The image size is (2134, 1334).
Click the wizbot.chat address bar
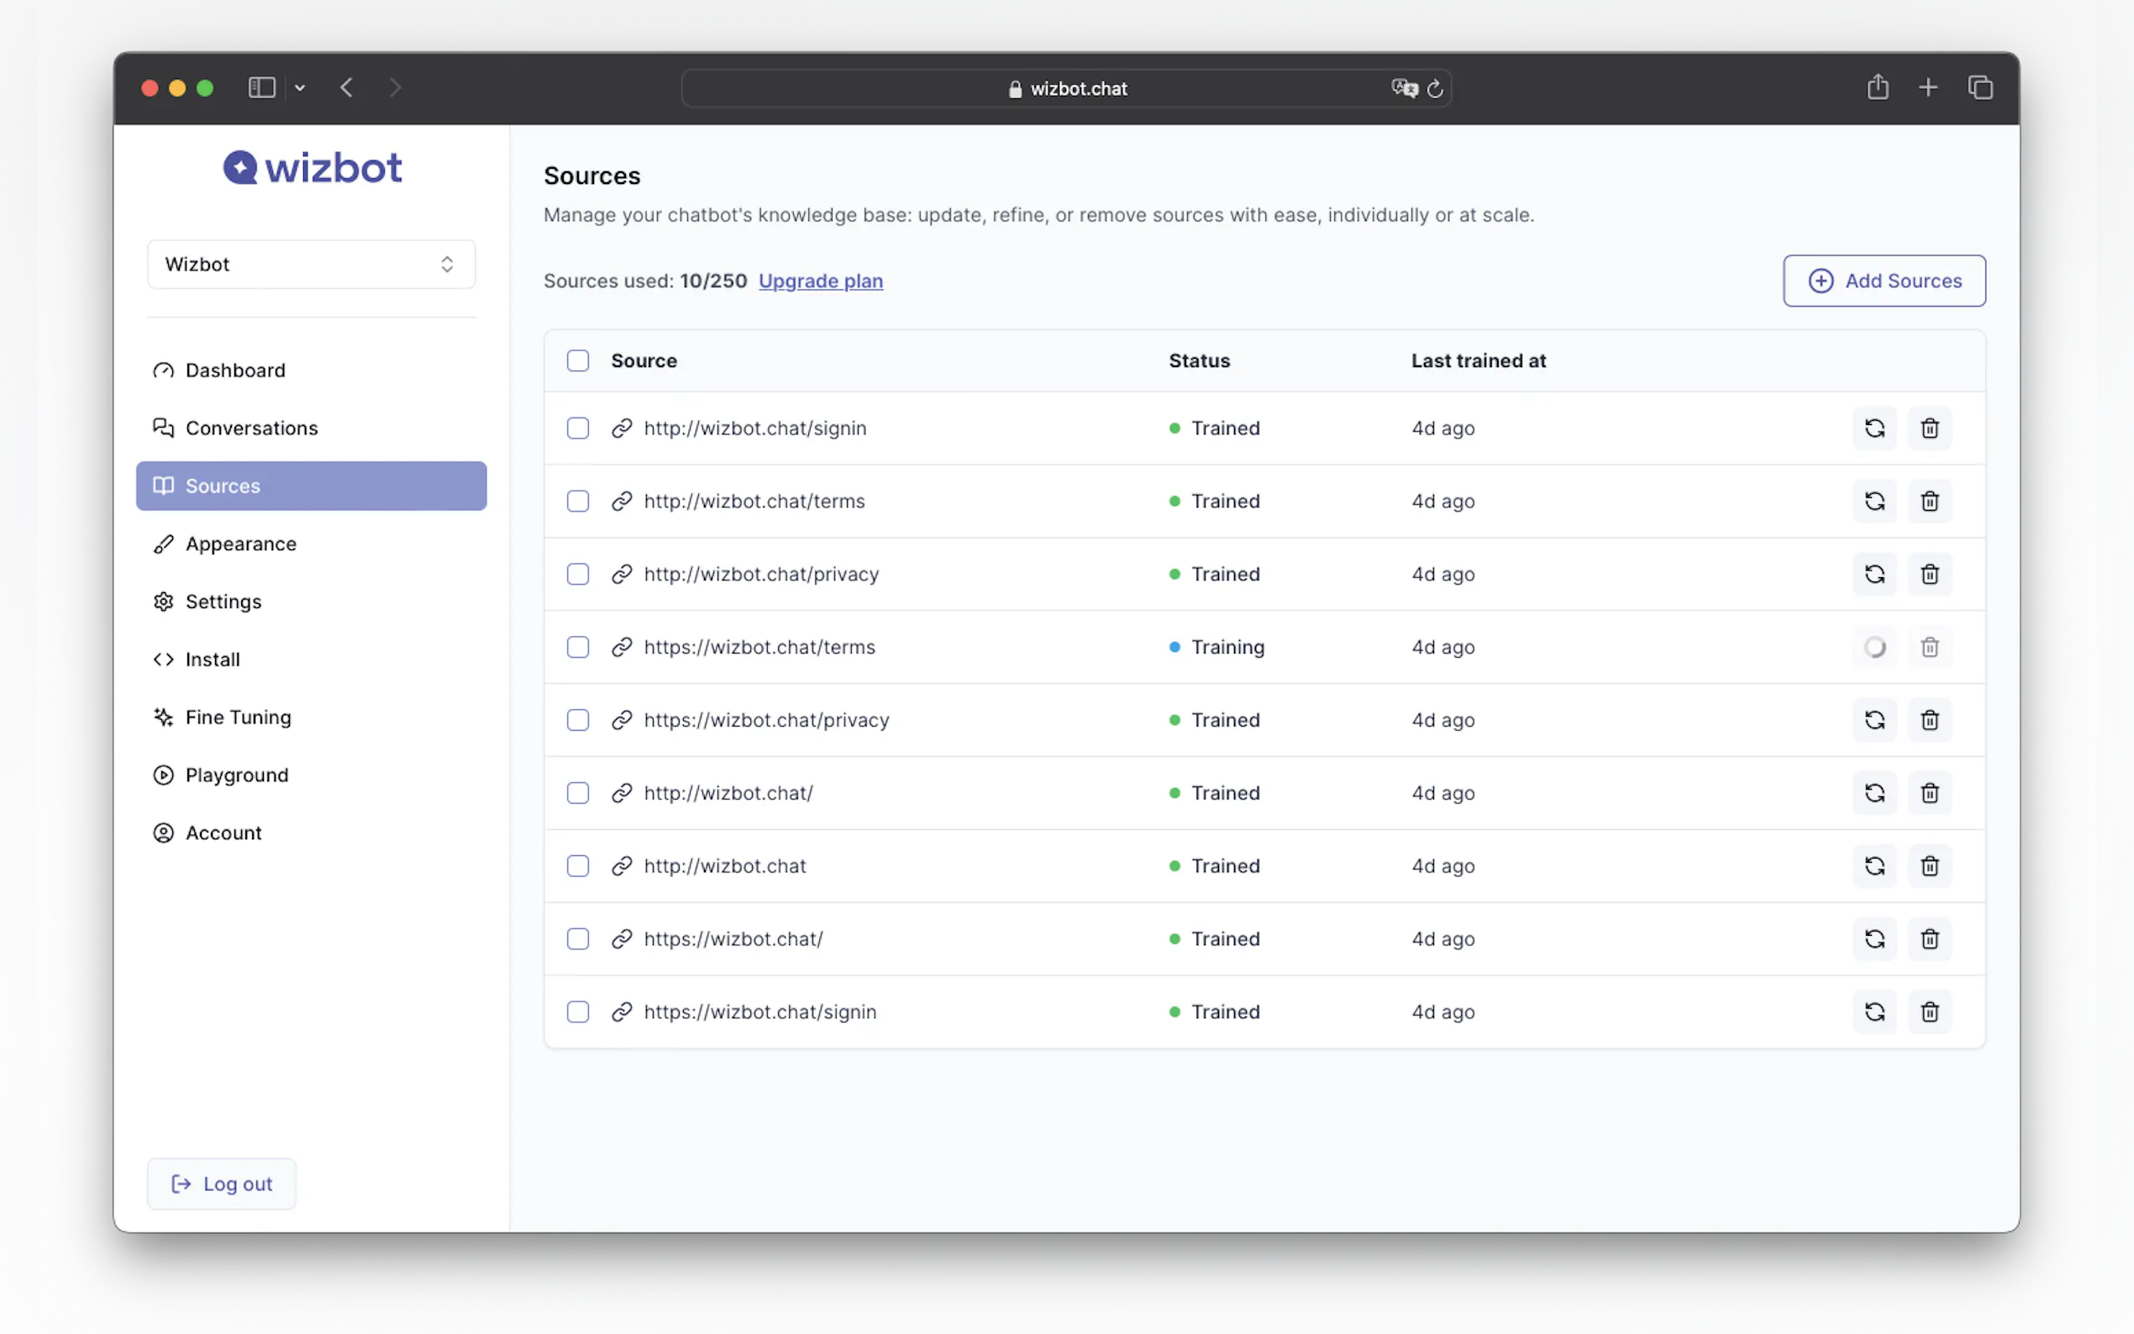coord(1068,88)
